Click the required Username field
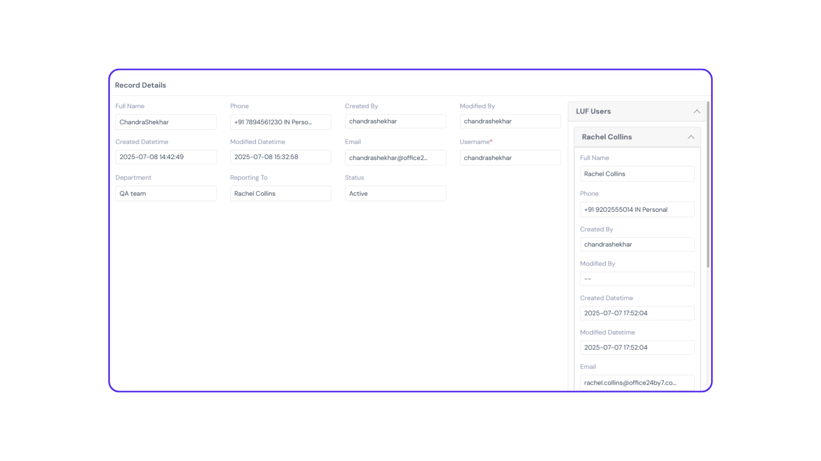 tap(510, 158)
